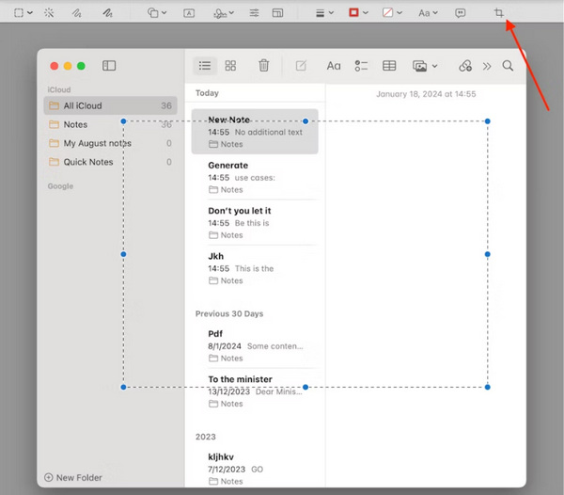Open the New Note entry
Screen dimensions: 564x495
tap(255, 132)
